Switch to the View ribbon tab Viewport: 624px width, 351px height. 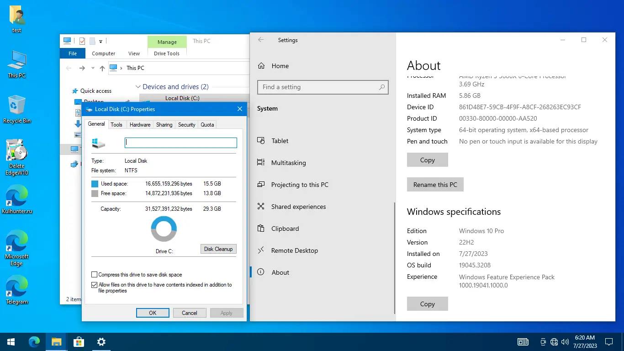click(134, 53)
